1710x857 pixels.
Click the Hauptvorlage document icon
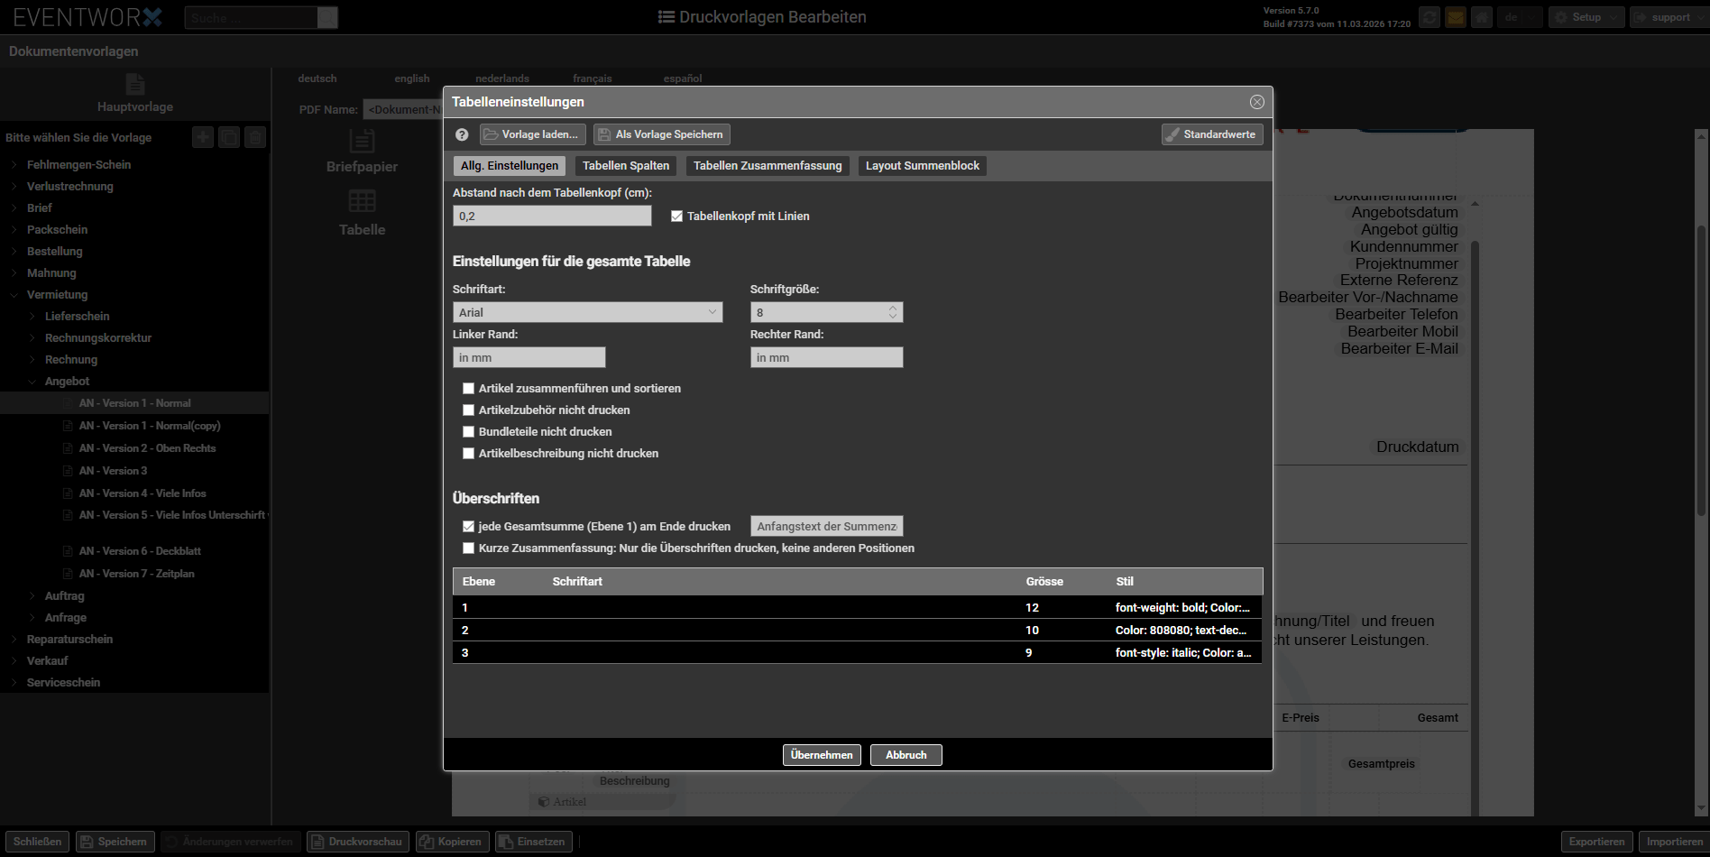pos(135,84)
